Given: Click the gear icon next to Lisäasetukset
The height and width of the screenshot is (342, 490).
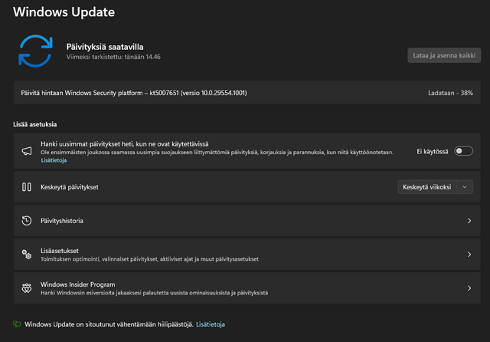Looking at the screenshot, I should (26, 255).
